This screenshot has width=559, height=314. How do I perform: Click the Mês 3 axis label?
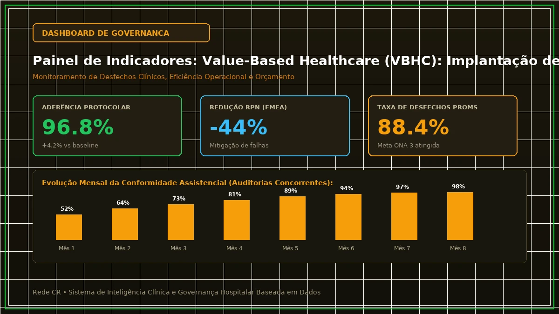click(178, 248)
